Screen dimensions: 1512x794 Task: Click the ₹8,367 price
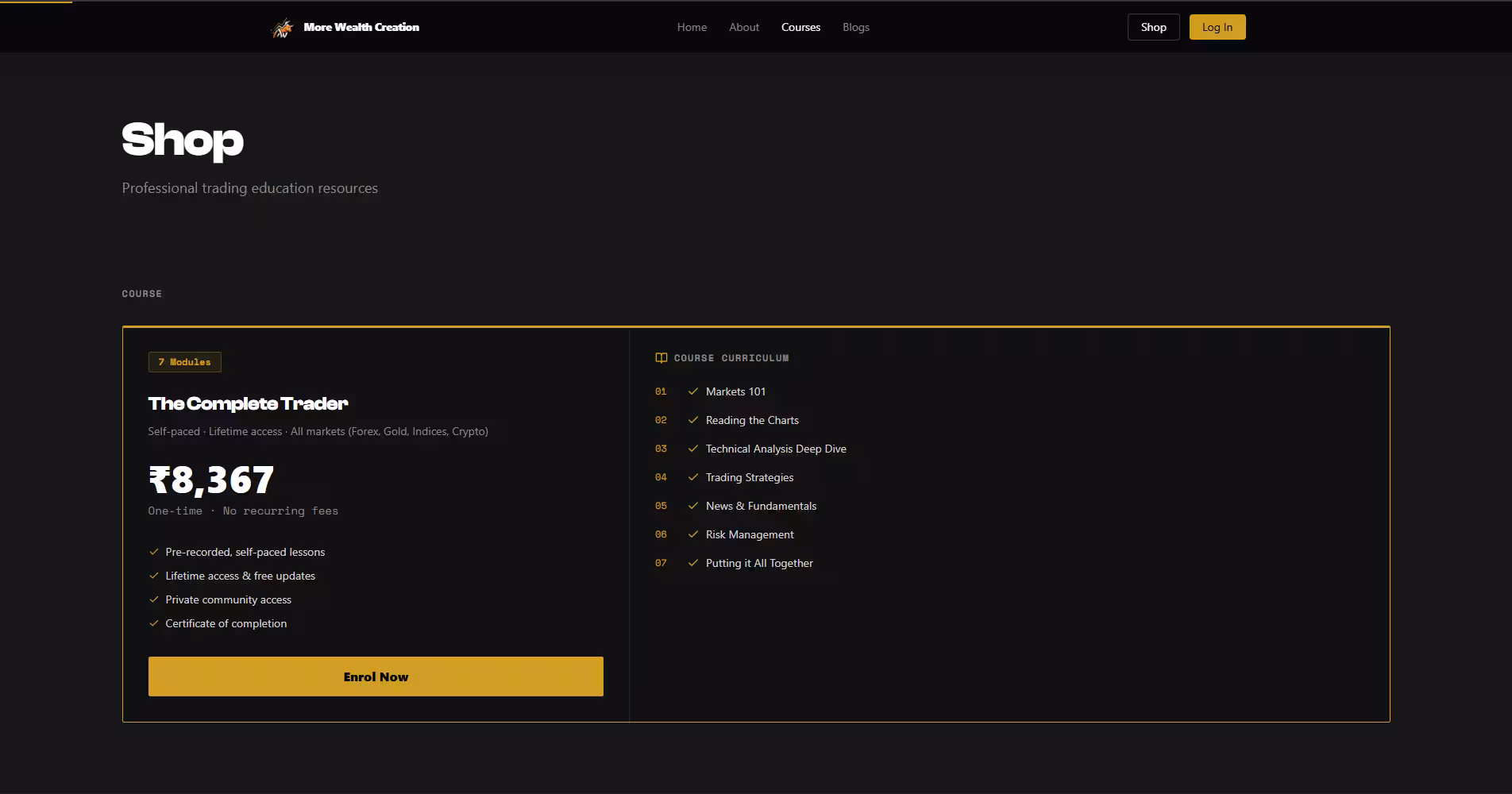[x=211, y=480]
